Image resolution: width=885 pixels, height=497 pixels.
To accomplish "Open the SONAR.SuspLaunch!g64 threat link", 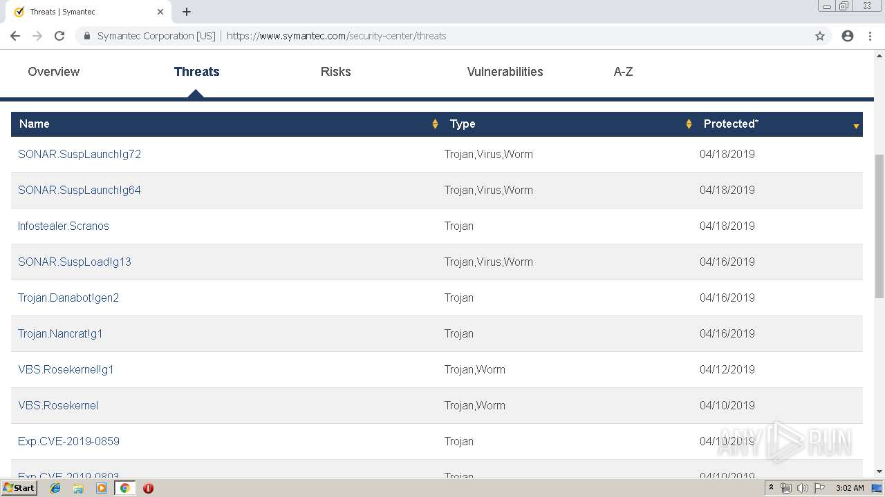I will [80, 190].
